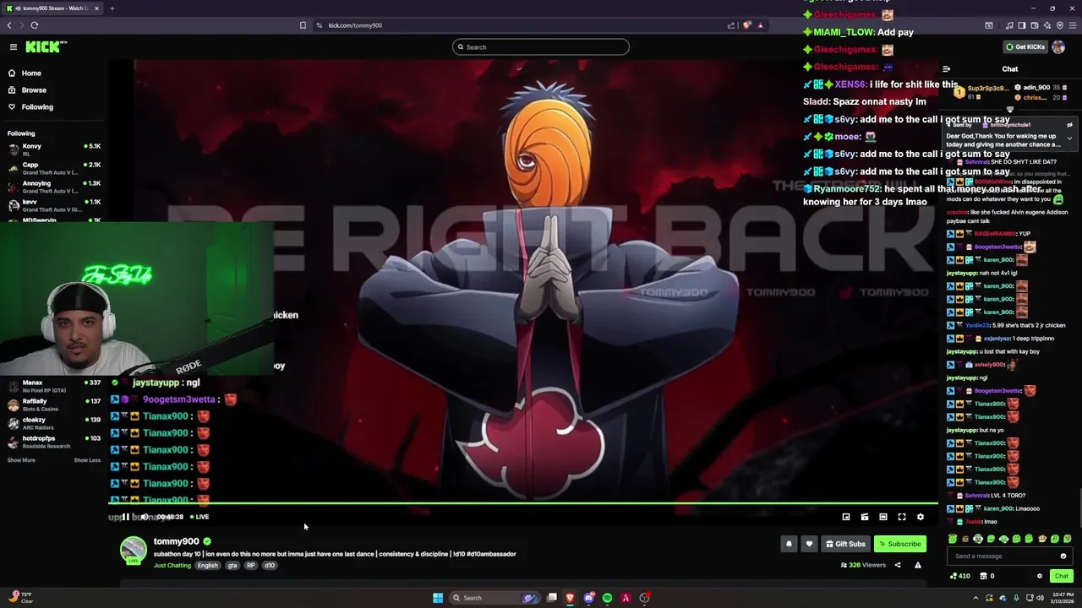
Task: Select the gta tag
Action: pyautogui.click(x=232, y=565)
